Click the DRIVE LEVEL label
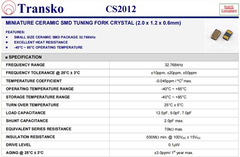The height and width of the screenshot is (157, 240). (18, 145)
